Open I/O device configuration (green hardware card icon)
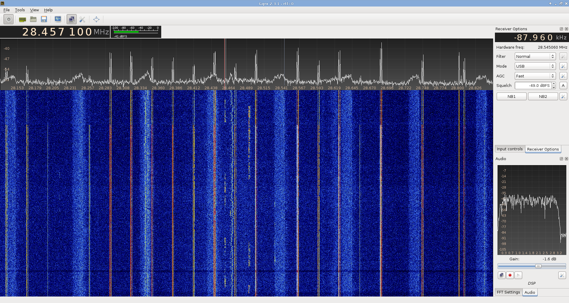The image size is (569, 303). [x=22, y=19]
